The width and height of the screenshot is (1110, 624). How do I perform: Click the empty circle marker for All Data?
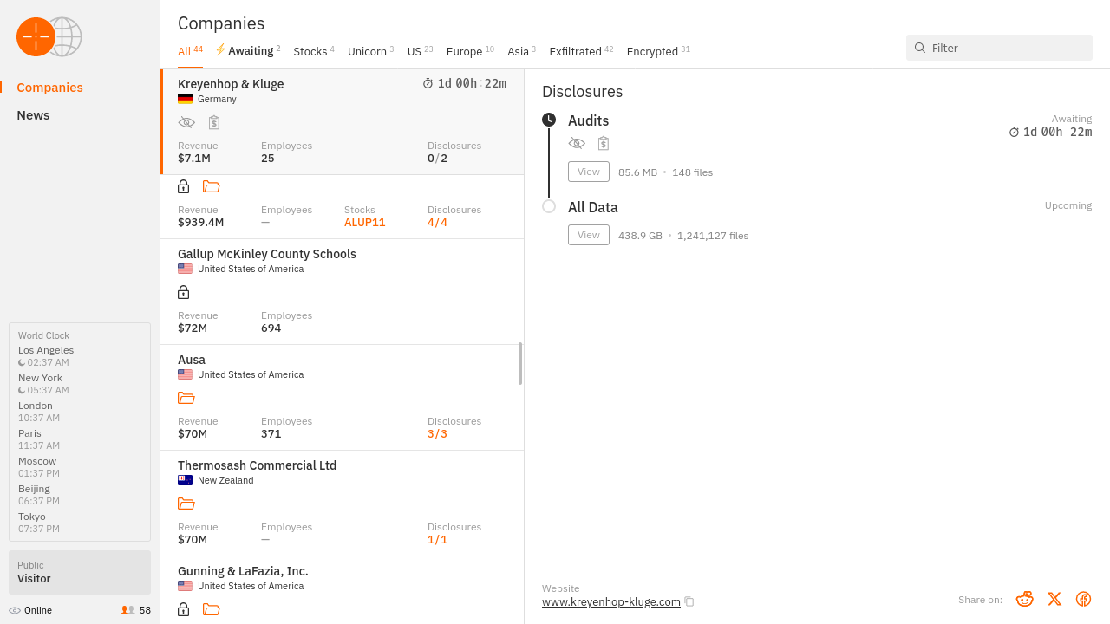pyautogui.click(x=549, y=206)
